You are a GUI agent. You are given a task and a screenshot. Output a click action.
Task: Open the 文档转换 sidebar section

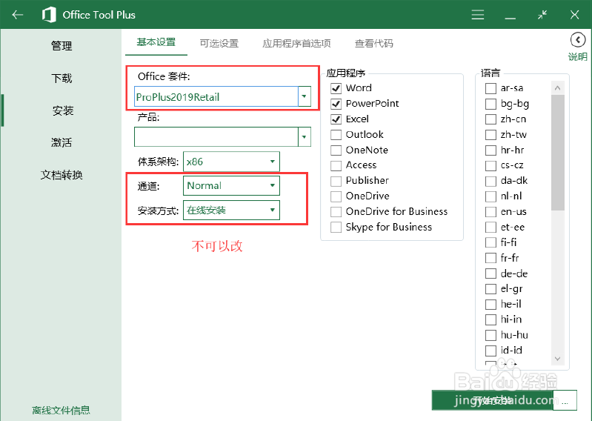point(61,175)
